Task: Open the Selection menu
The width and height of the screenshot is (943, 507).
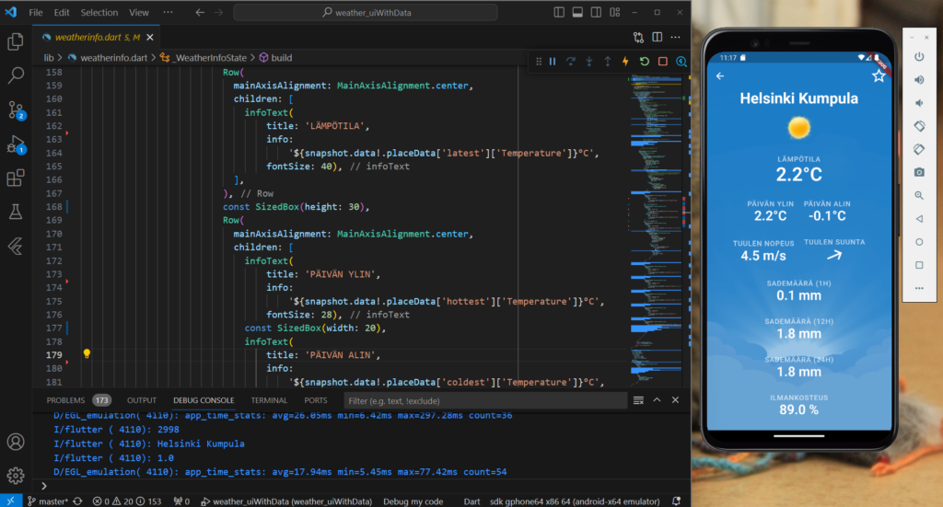Action: click(99, 13)
